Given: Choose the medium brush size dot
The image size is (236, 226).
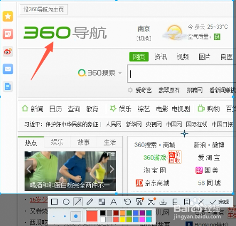Looking at the screenshot, I should click(x=65, y=216).
